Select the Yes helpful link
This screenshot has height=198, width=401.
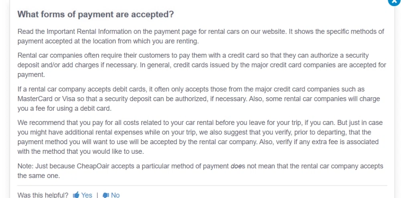coord(87,195)
